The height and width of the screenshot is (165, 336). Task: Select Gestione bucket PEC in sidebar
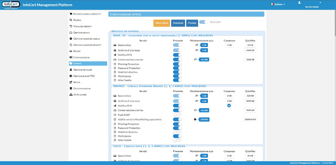coord(84,76)
